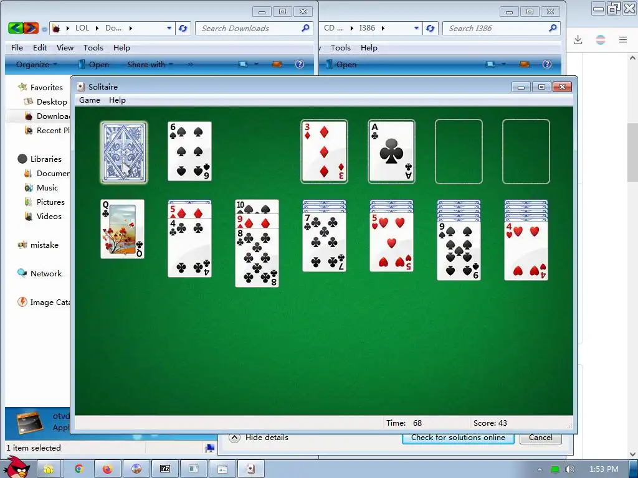
Task: Refresh the Downloads window
Action: pos(183,28)
